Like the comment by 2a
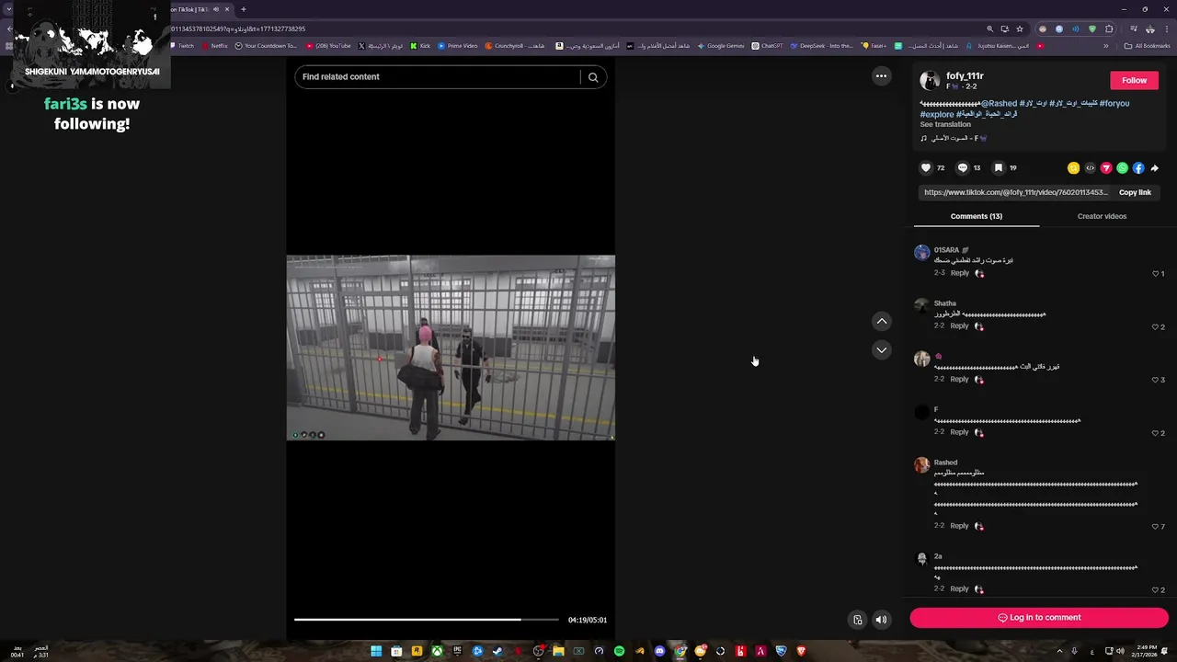This screenshot has width=1177, height=662. (x=1156, y=590)
